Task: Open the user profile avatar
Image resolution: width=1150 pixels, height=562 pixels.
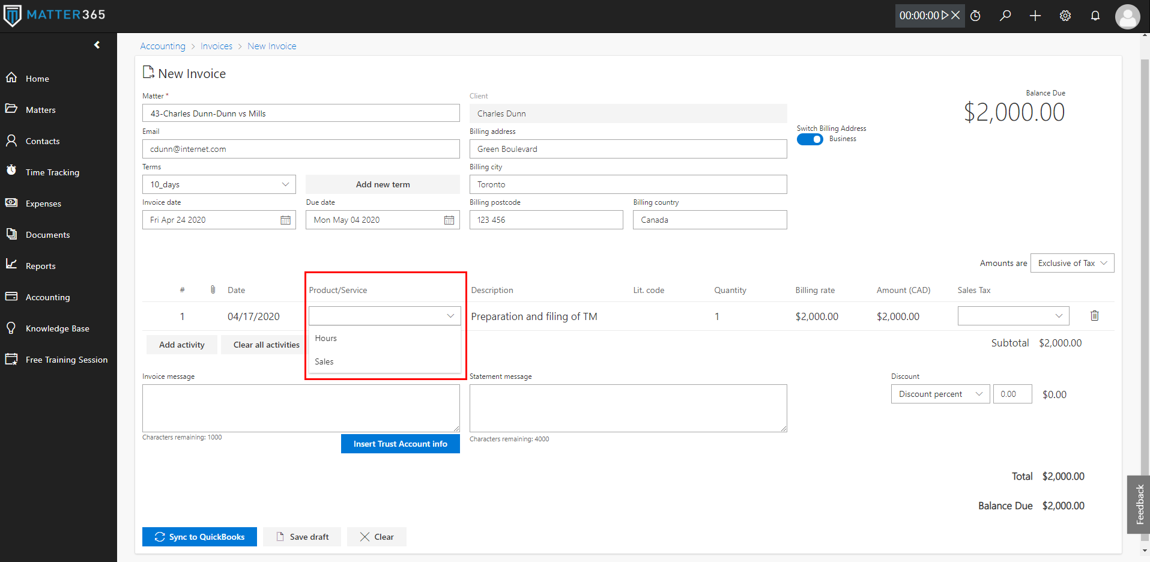Action: (1128, 16)
